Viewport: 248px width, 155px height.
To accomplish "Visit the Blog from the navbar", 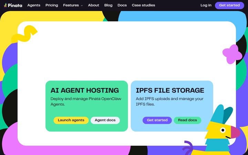I will (x=108, y=5).
